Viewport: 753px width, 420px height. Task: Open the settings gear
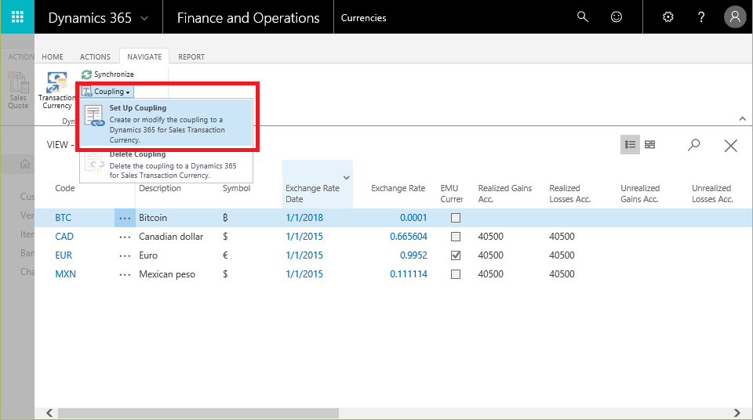[x=668, y=17]
